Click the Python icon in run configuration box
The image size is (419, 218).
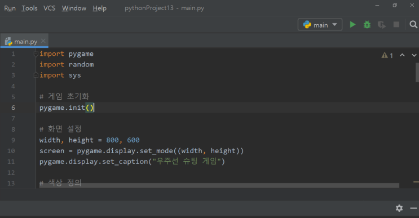(307, 25)
